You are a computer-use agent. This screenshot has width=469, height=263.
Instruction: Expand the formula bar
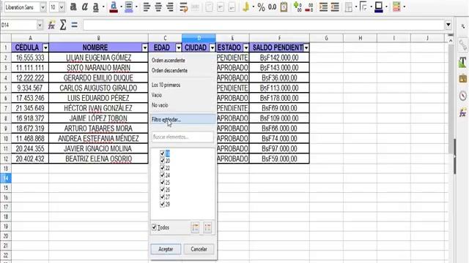448,25
